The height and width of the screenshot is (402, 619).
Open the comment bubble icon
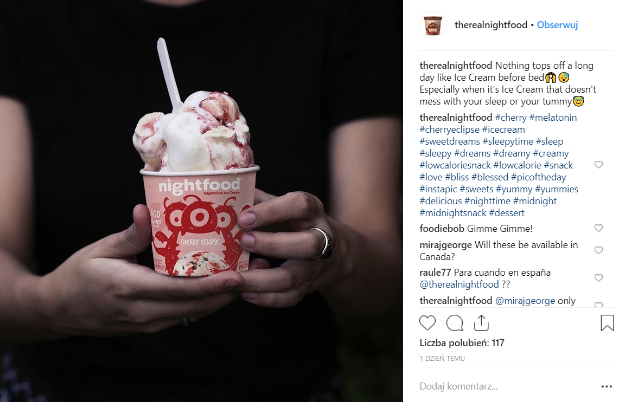coord(455,323)
